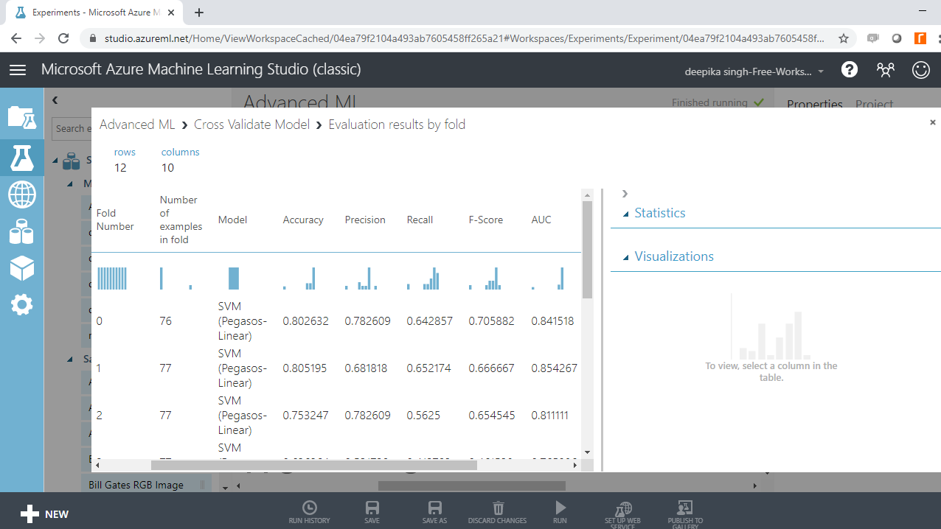
Task: Click Set Up Web Service icon
Action: click(623, 514)
